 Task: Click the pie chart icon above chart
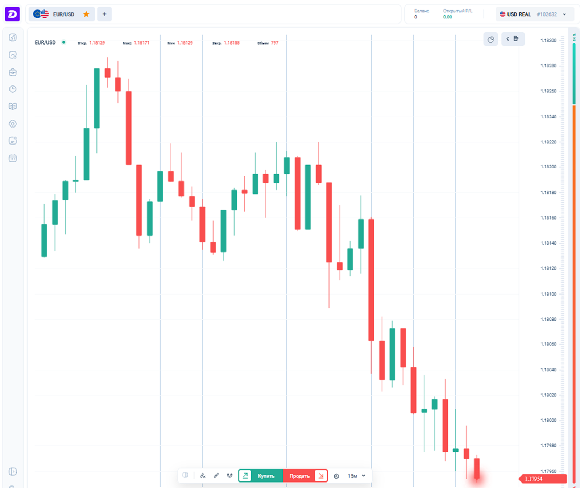[x=490, y=39]
